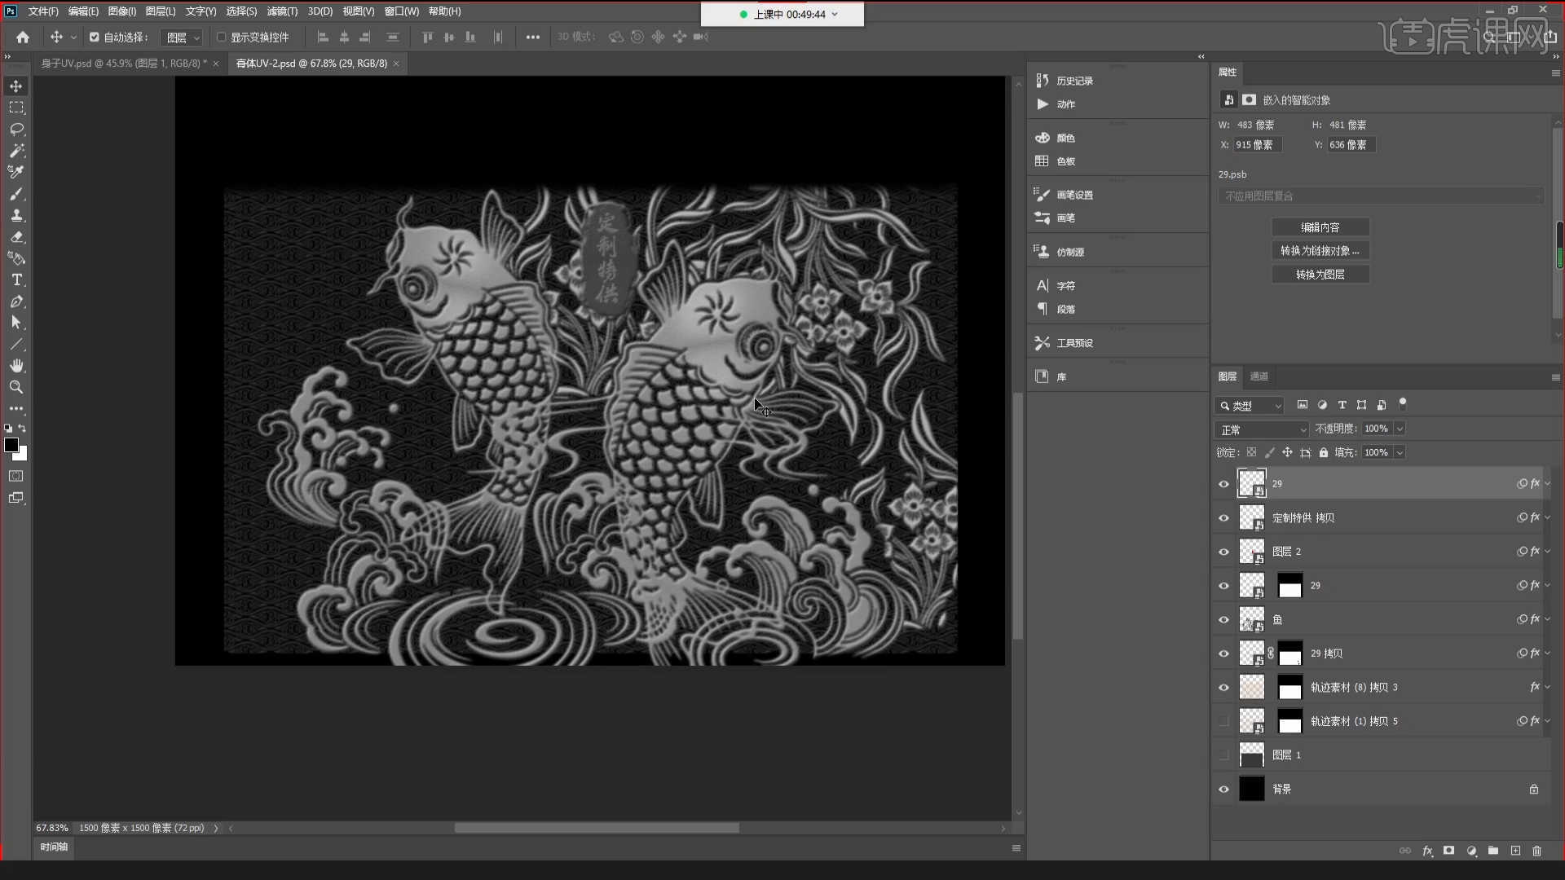Click the horizontal canvas scrollbar
The image size is (1565, 880).
[597, 828]
